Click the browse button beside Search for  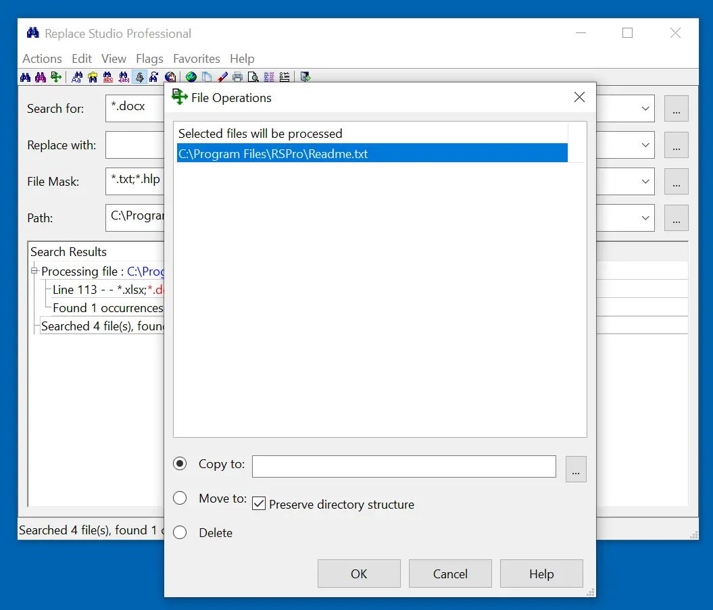tap(677, 109)
